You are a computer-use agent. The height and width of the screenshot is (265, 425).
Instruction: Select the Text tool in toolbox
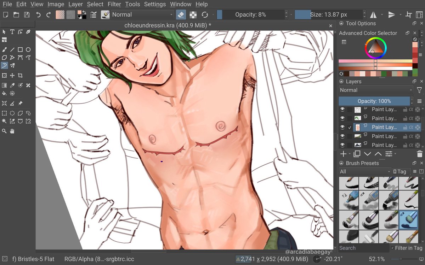coord(12,32)
